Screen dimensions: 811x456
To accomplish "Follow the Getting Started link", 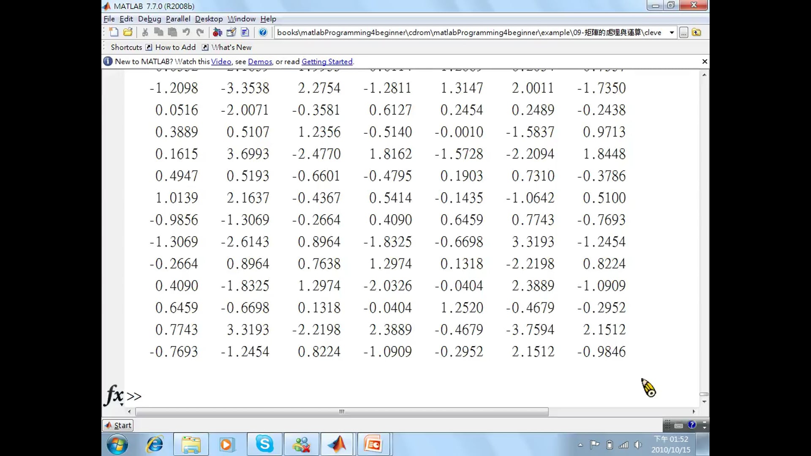I will [327, 62].
